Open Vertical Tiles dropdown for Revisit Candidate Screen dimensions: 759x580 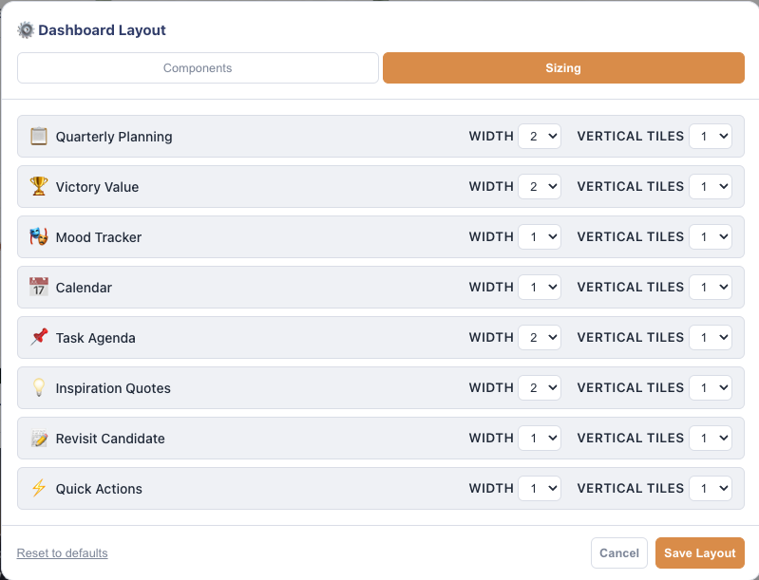pyautogui.click(x=711, y=439)
